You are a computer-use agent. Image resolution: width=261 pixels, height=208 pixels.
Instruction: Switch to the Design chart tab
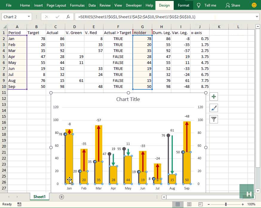click(x=164, y=5)
